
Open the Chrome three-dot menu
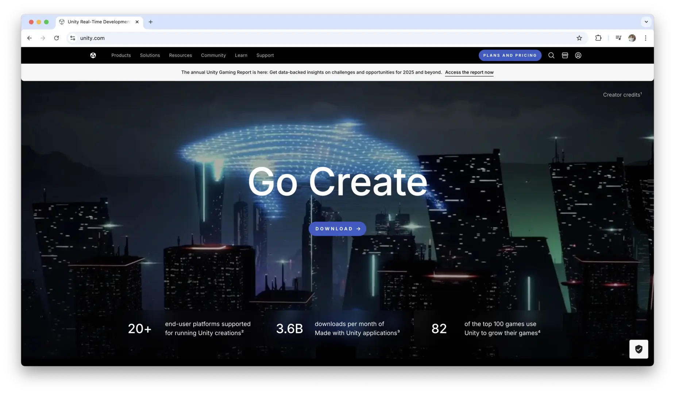pyautogui.click(x=646, y=38)
